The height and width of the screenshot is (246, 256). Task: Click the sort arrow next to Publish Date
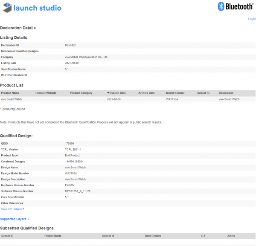tap(108, 93)
